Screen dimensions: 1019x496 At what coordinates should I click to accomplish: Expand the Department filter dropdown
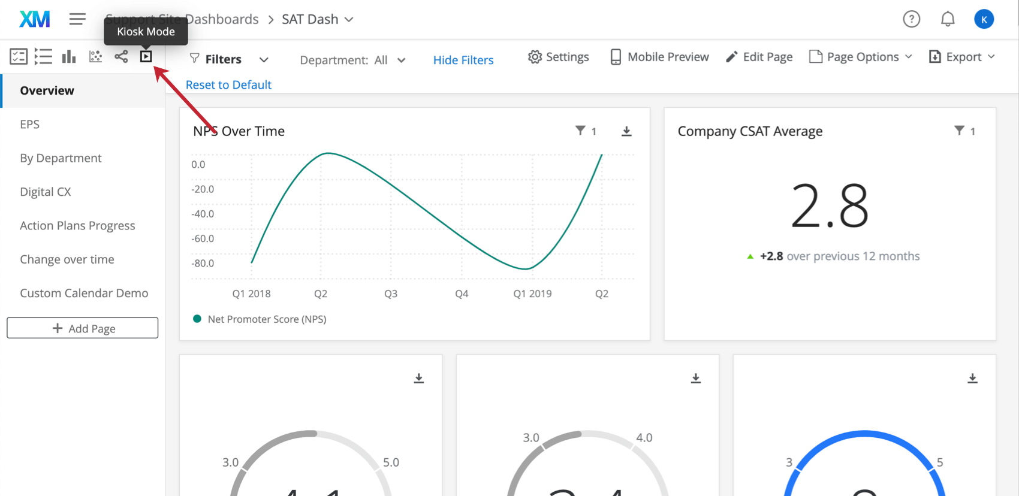tap(352, 60)
